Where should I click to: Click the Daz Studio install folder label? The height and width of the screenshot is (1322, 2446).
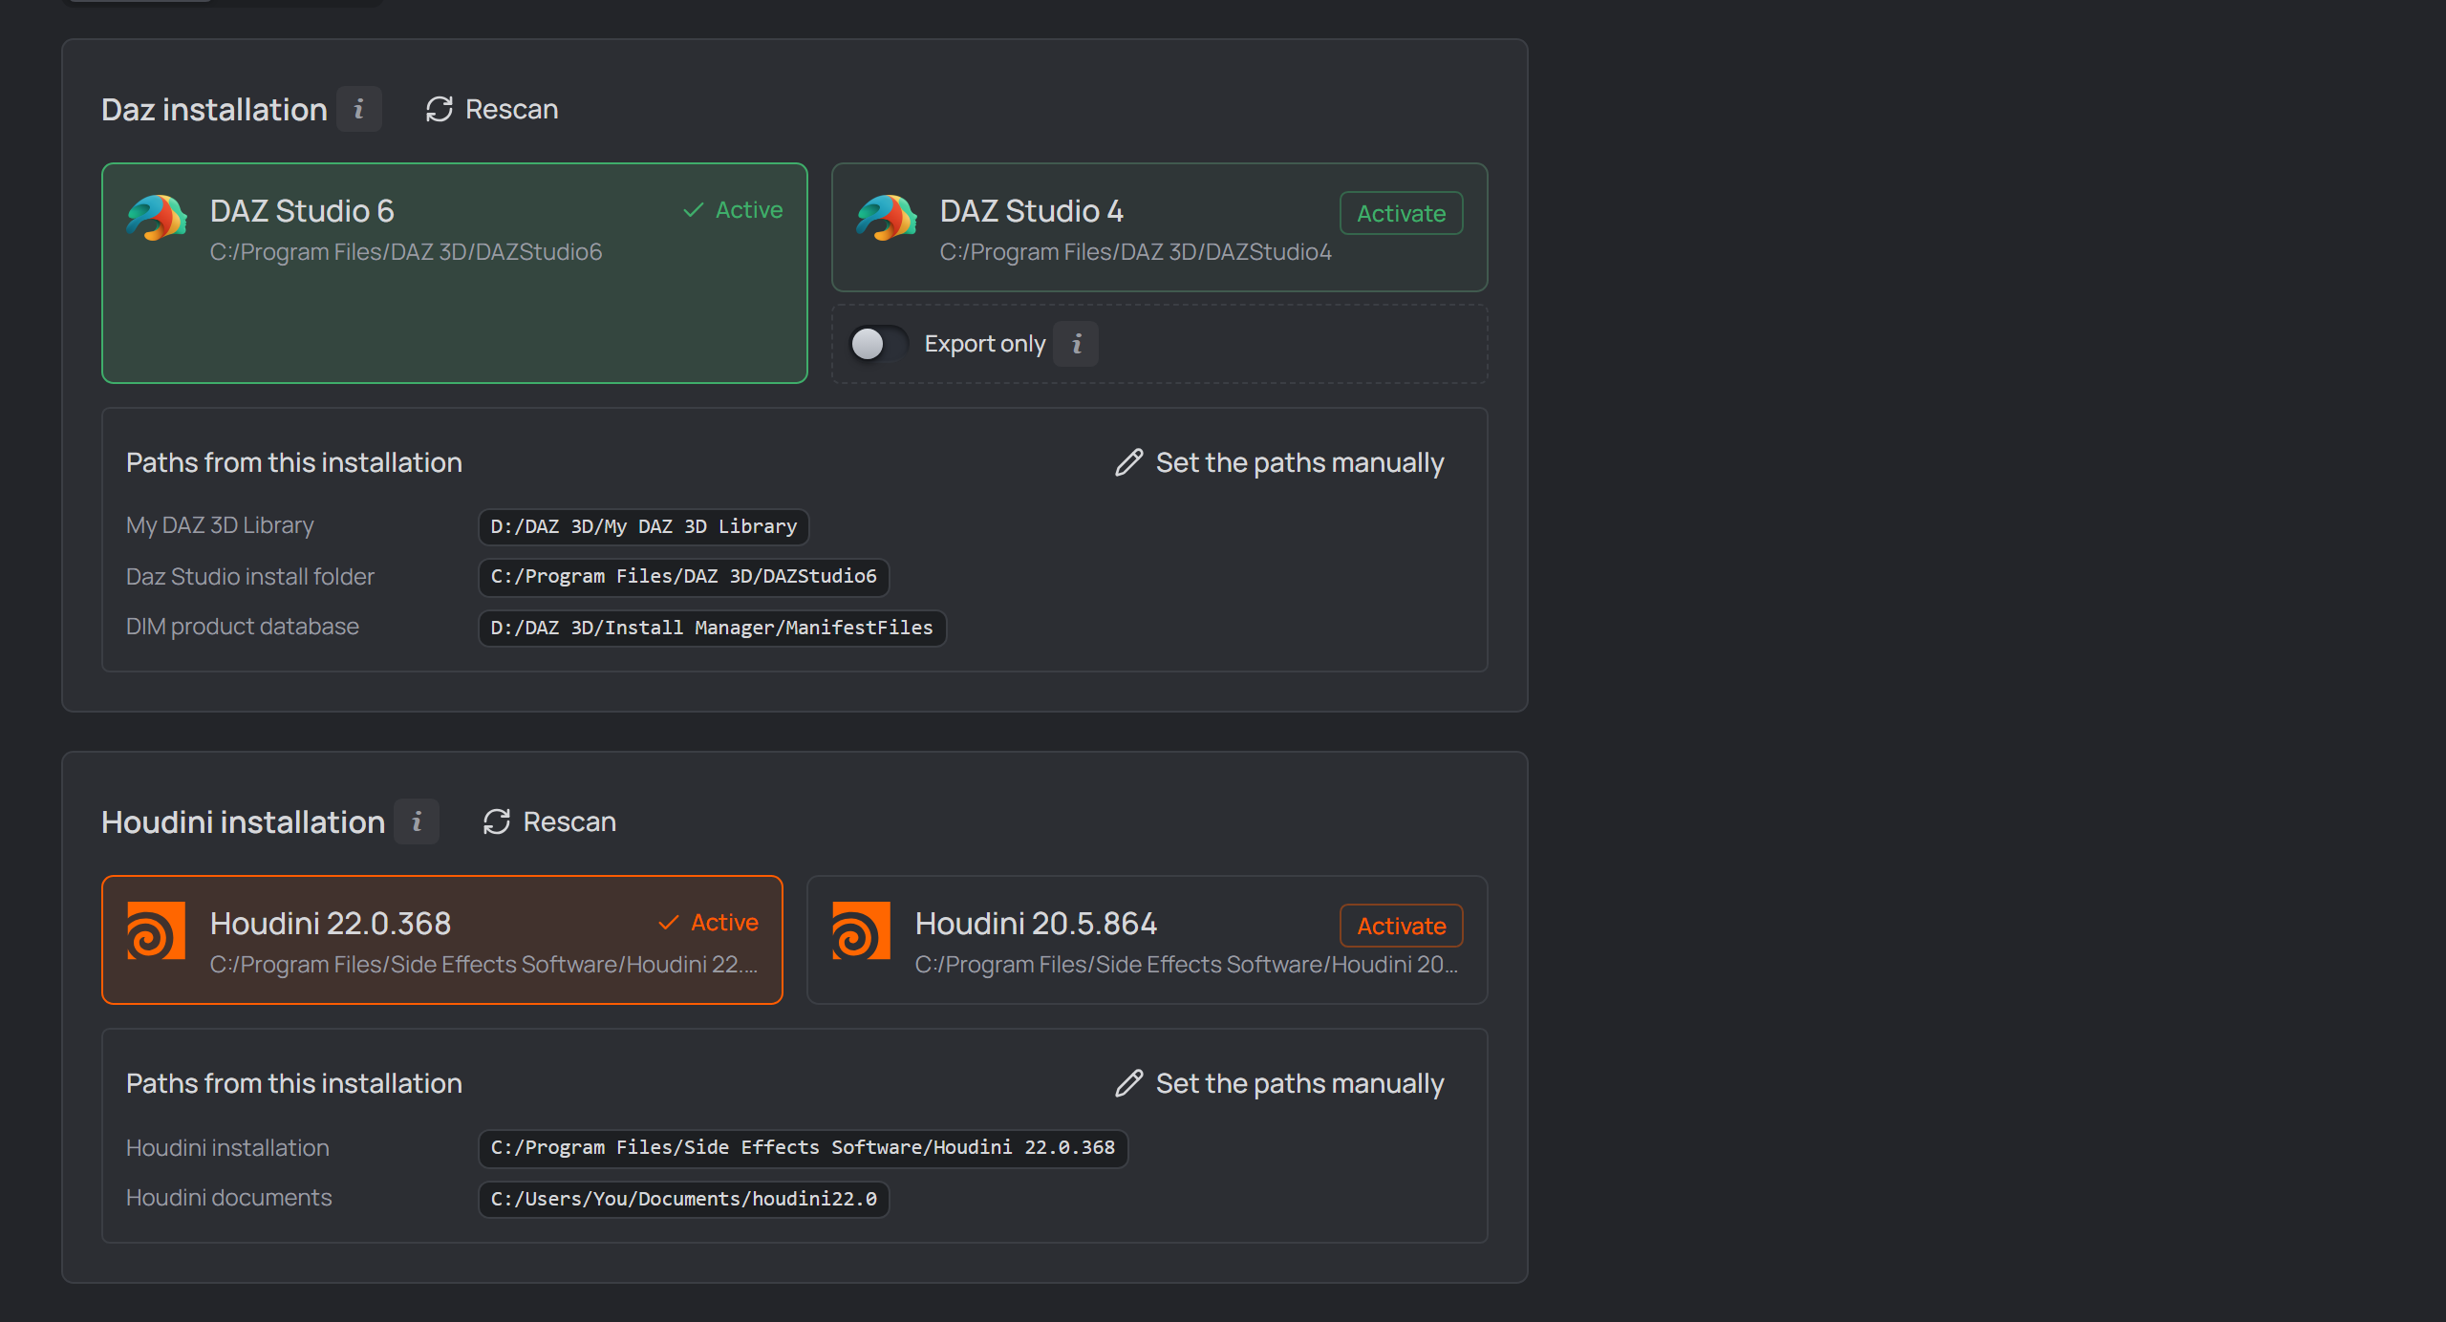point(250,577)
